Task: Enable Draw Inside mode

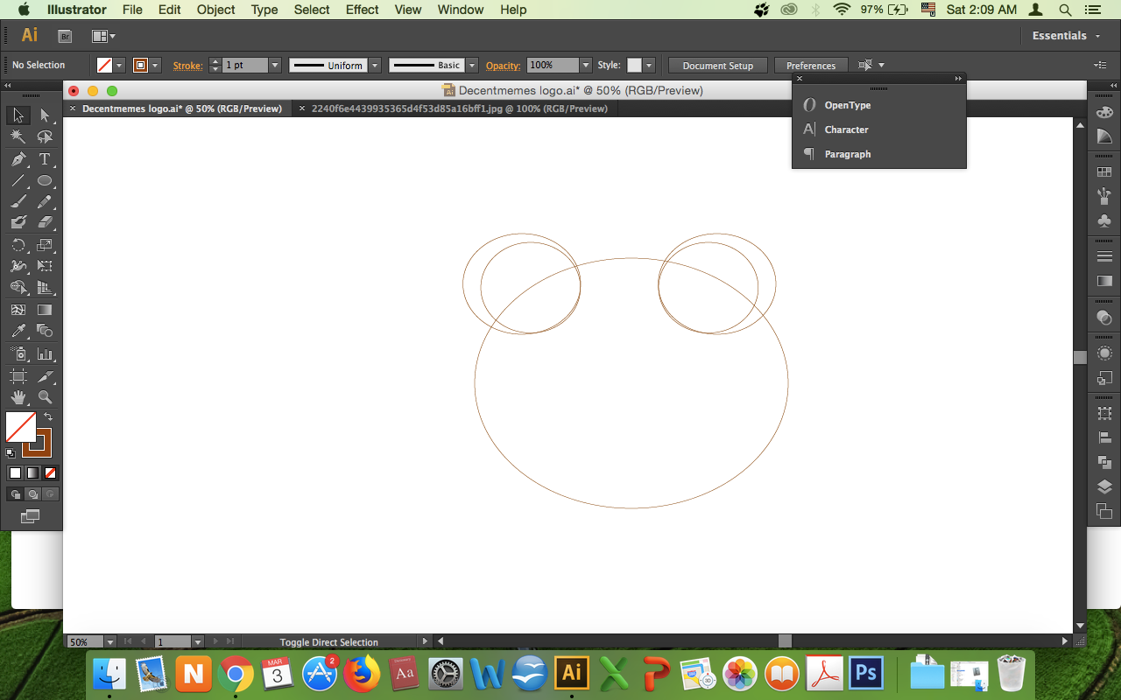Action: (50, 493)
